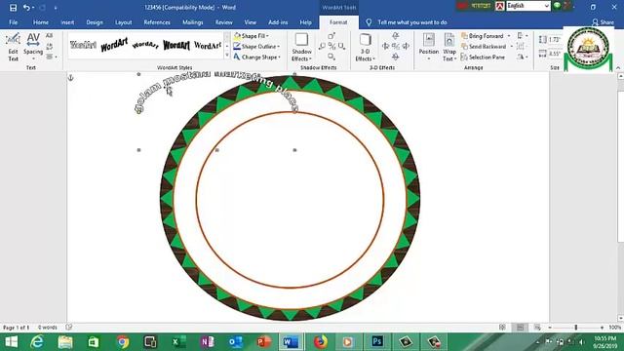Toggle shadow on/off icon
This screenshot has width=624, height=351.
pos(331,47)
